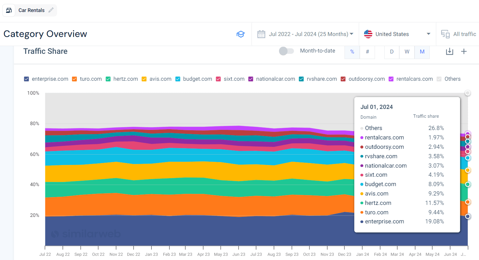Open the graduation cap learning icon
The width and height of the screenshot is (479, 260).
pos(241,34)
